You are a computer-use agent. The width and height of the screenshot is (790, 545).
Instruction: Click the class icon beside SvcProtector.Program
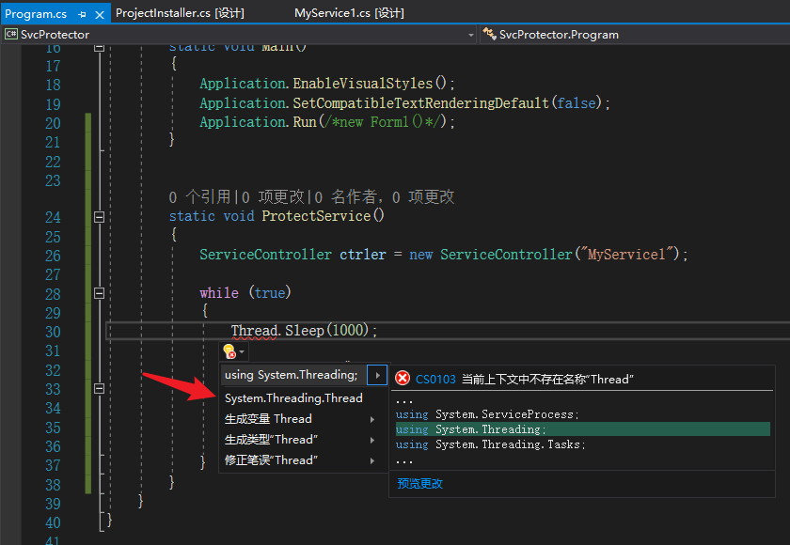(x=489, y=35)
